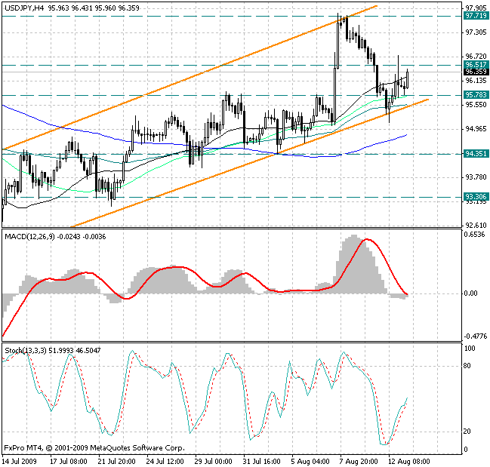The width and height of the screenshot is (490, 467).
Task: Click the 24 Jul 12:00 time label
Action: [165, 462]
